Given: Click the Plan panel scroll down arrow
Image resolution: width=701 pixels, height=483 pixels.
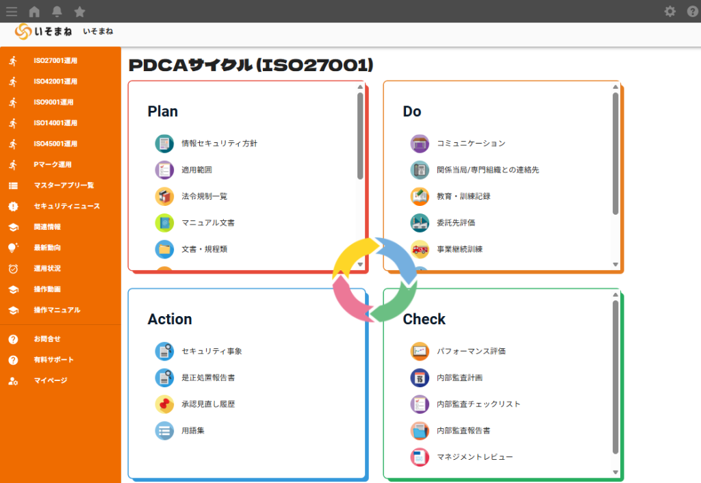Looking at the screenshot, I should coord(360,265).
